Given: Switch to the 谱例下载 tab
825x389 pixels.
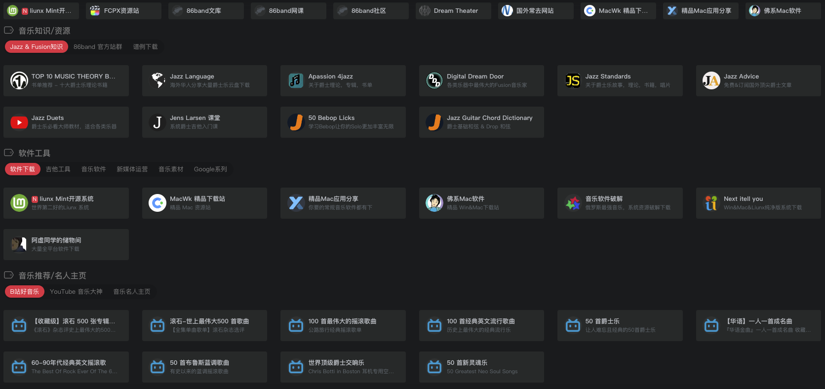Looking at the screenshot, I should click(145, 47).
